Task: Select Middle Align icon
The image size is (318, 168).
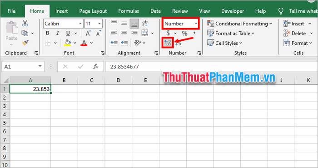Action: point(124,24)
